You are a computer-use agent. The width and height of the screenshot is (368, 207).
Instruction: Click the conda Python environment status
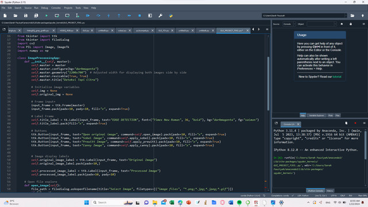point(250,195)
